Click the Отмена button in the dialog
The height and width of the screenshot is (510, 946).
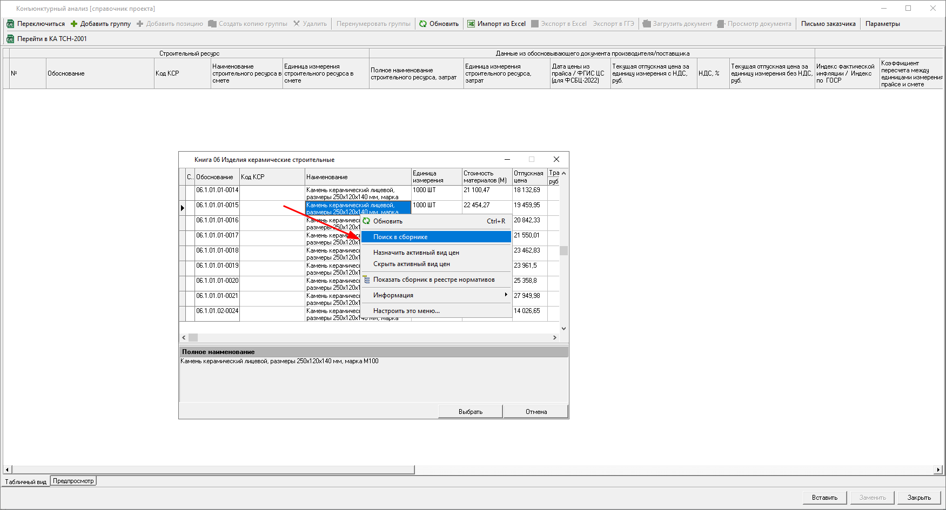point(536,412)
